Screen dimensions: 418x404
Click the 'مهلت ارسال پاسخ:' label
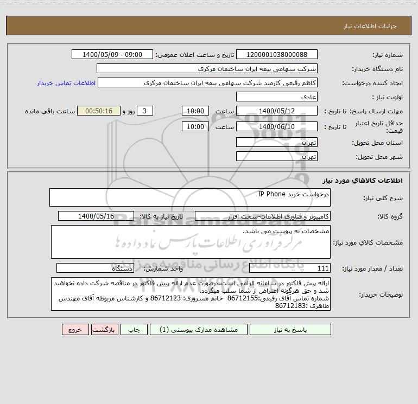376,111
